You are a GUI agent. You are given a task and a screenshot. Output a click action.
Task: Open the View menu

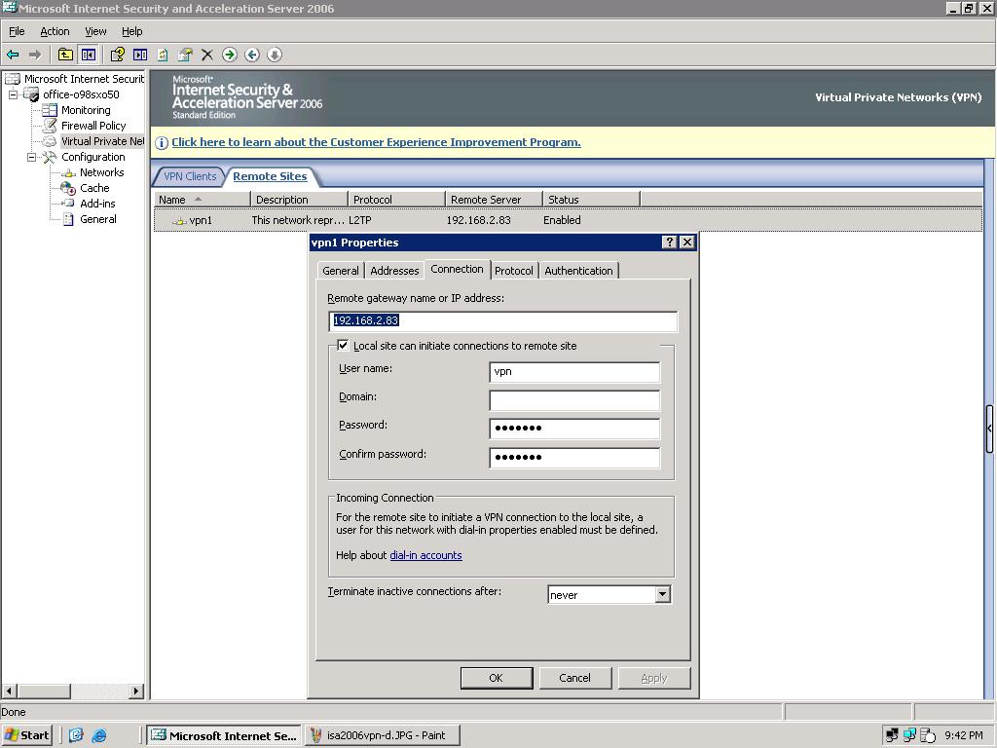[x=95, y=31]
